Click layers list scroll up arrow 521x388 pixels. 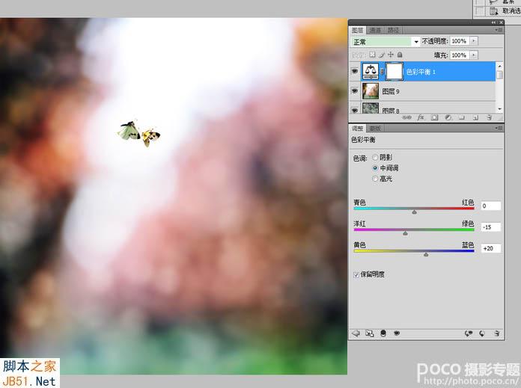pos(499,66)
